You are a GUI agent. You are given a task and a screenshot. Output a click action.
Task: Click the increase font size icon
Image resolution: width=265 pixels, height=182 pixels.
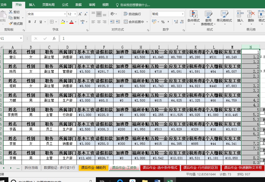coord(80,14)
